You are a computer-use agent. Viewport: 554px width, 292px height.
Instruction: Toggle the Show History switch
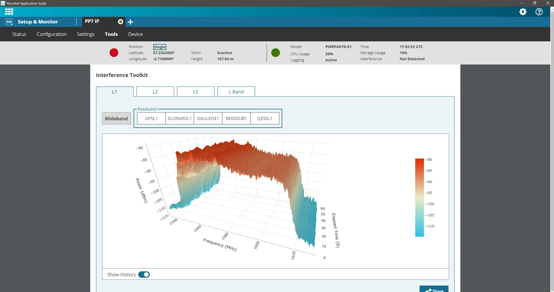pyautogui.click(x=144, y=275)
